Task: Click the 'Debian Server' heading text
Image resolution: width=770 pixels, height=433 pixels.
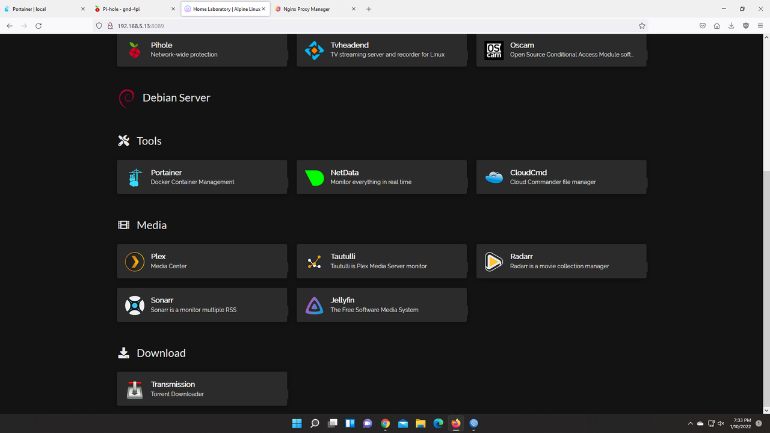Action: 176,98
